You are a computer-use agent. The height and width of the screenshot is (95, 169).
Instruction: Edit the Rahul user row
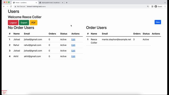click(x=73, y=45)
